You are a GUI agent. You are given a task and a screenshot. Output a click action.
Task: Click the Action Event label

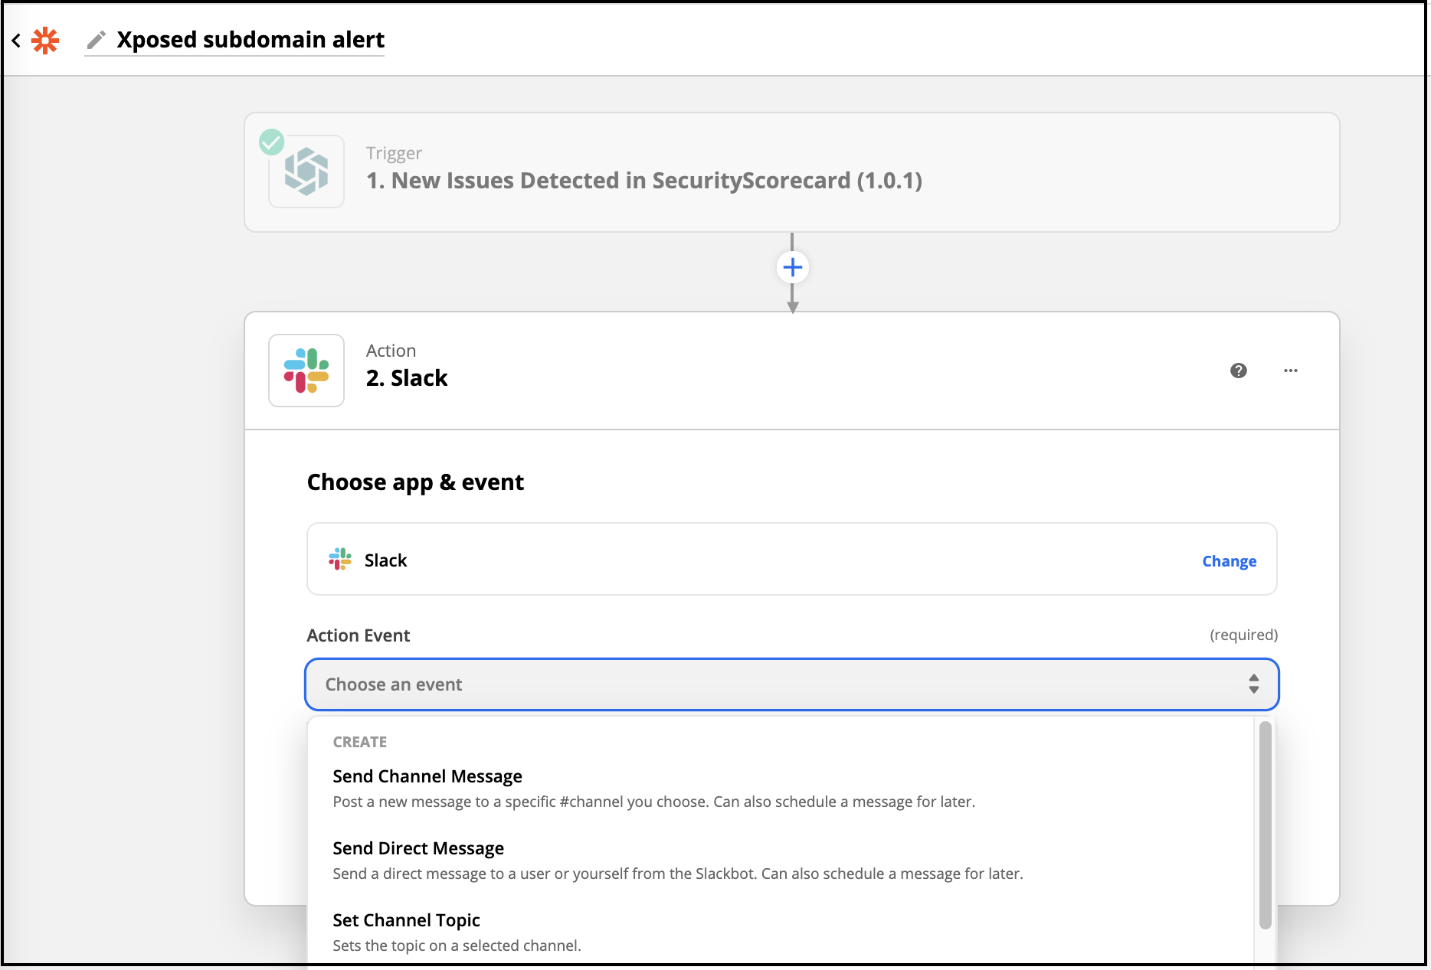(x=359, y=635)
